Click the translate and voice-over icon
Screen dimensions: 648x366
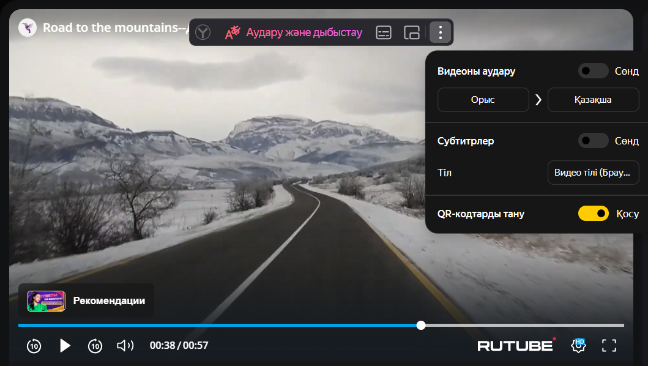pos(233,33)
